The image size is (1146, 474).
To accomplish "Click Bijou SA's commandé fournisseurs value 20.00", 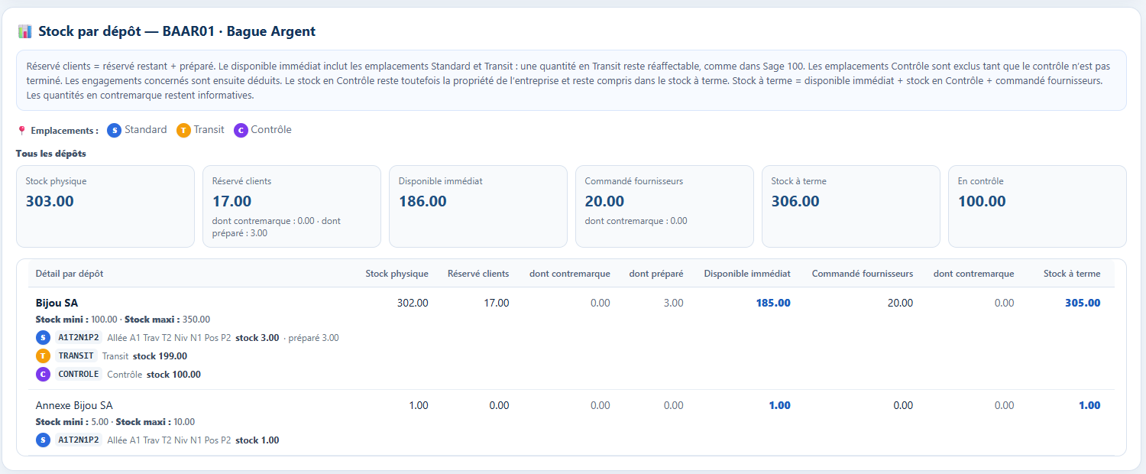I will tap(900, 303).
